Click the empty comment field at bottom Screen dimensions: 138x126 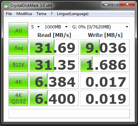pos(69,114)
